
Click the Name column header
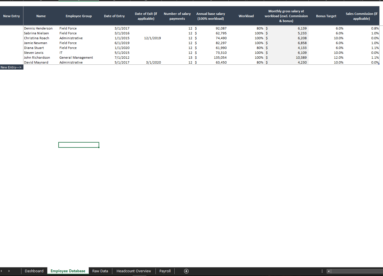(41, 16)
